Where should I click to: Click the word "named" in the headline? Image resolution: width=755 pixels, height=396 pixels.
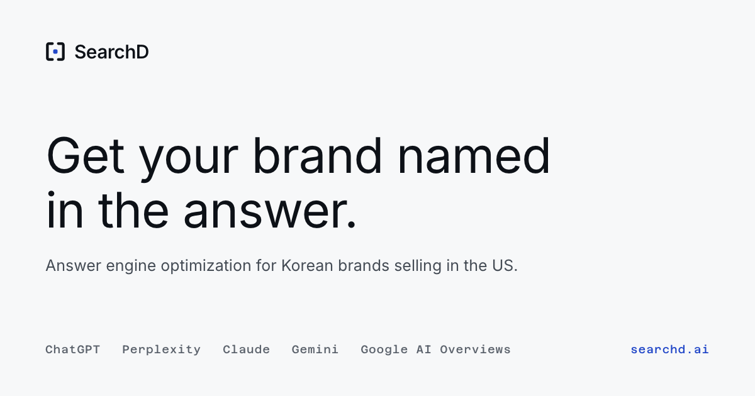click(x=474, y=155)
